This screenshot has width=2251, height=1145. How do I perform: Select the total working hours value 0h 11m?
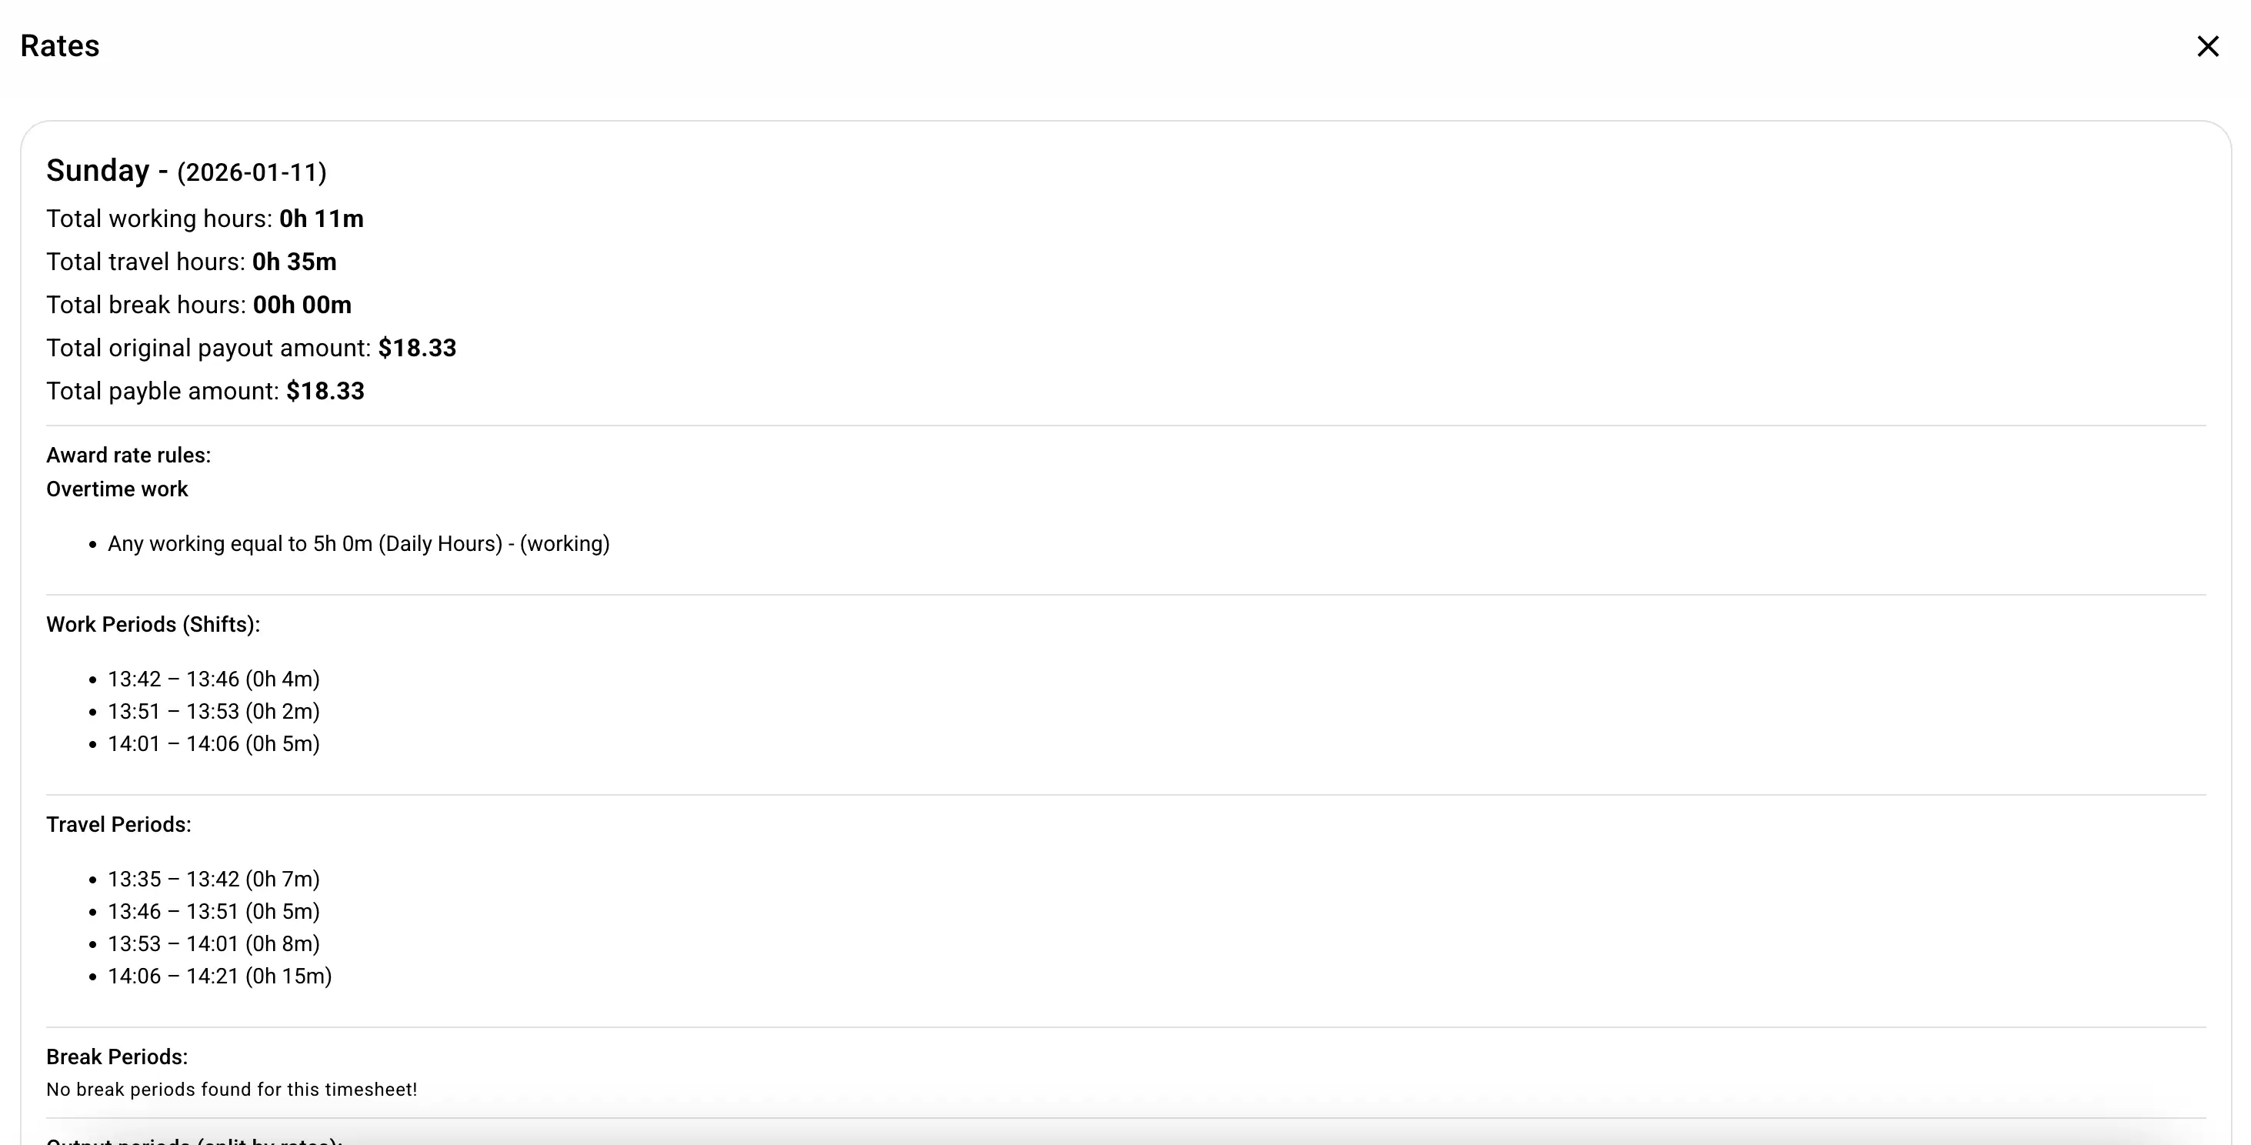(x=321, y=219)
